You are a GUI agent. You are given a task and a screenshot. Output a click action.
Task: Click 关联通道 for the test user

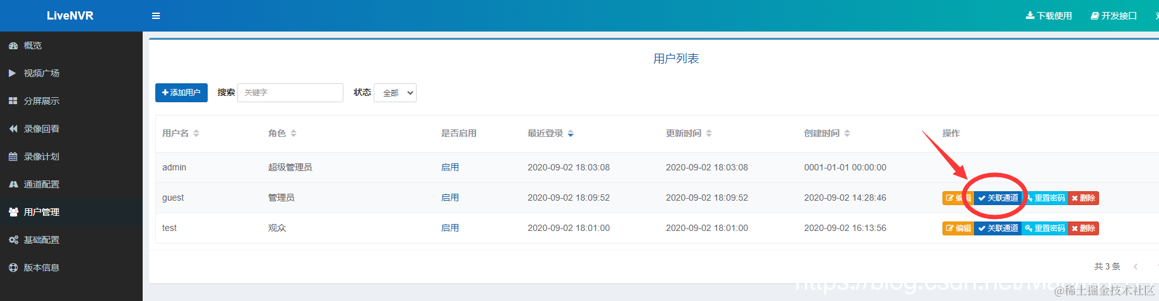click(x=998, y=228)
